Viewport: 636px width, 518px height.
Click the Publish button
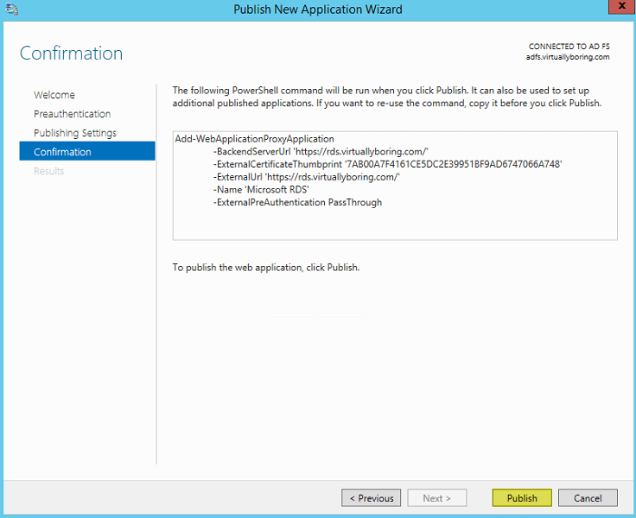click(x=522, y=498)
